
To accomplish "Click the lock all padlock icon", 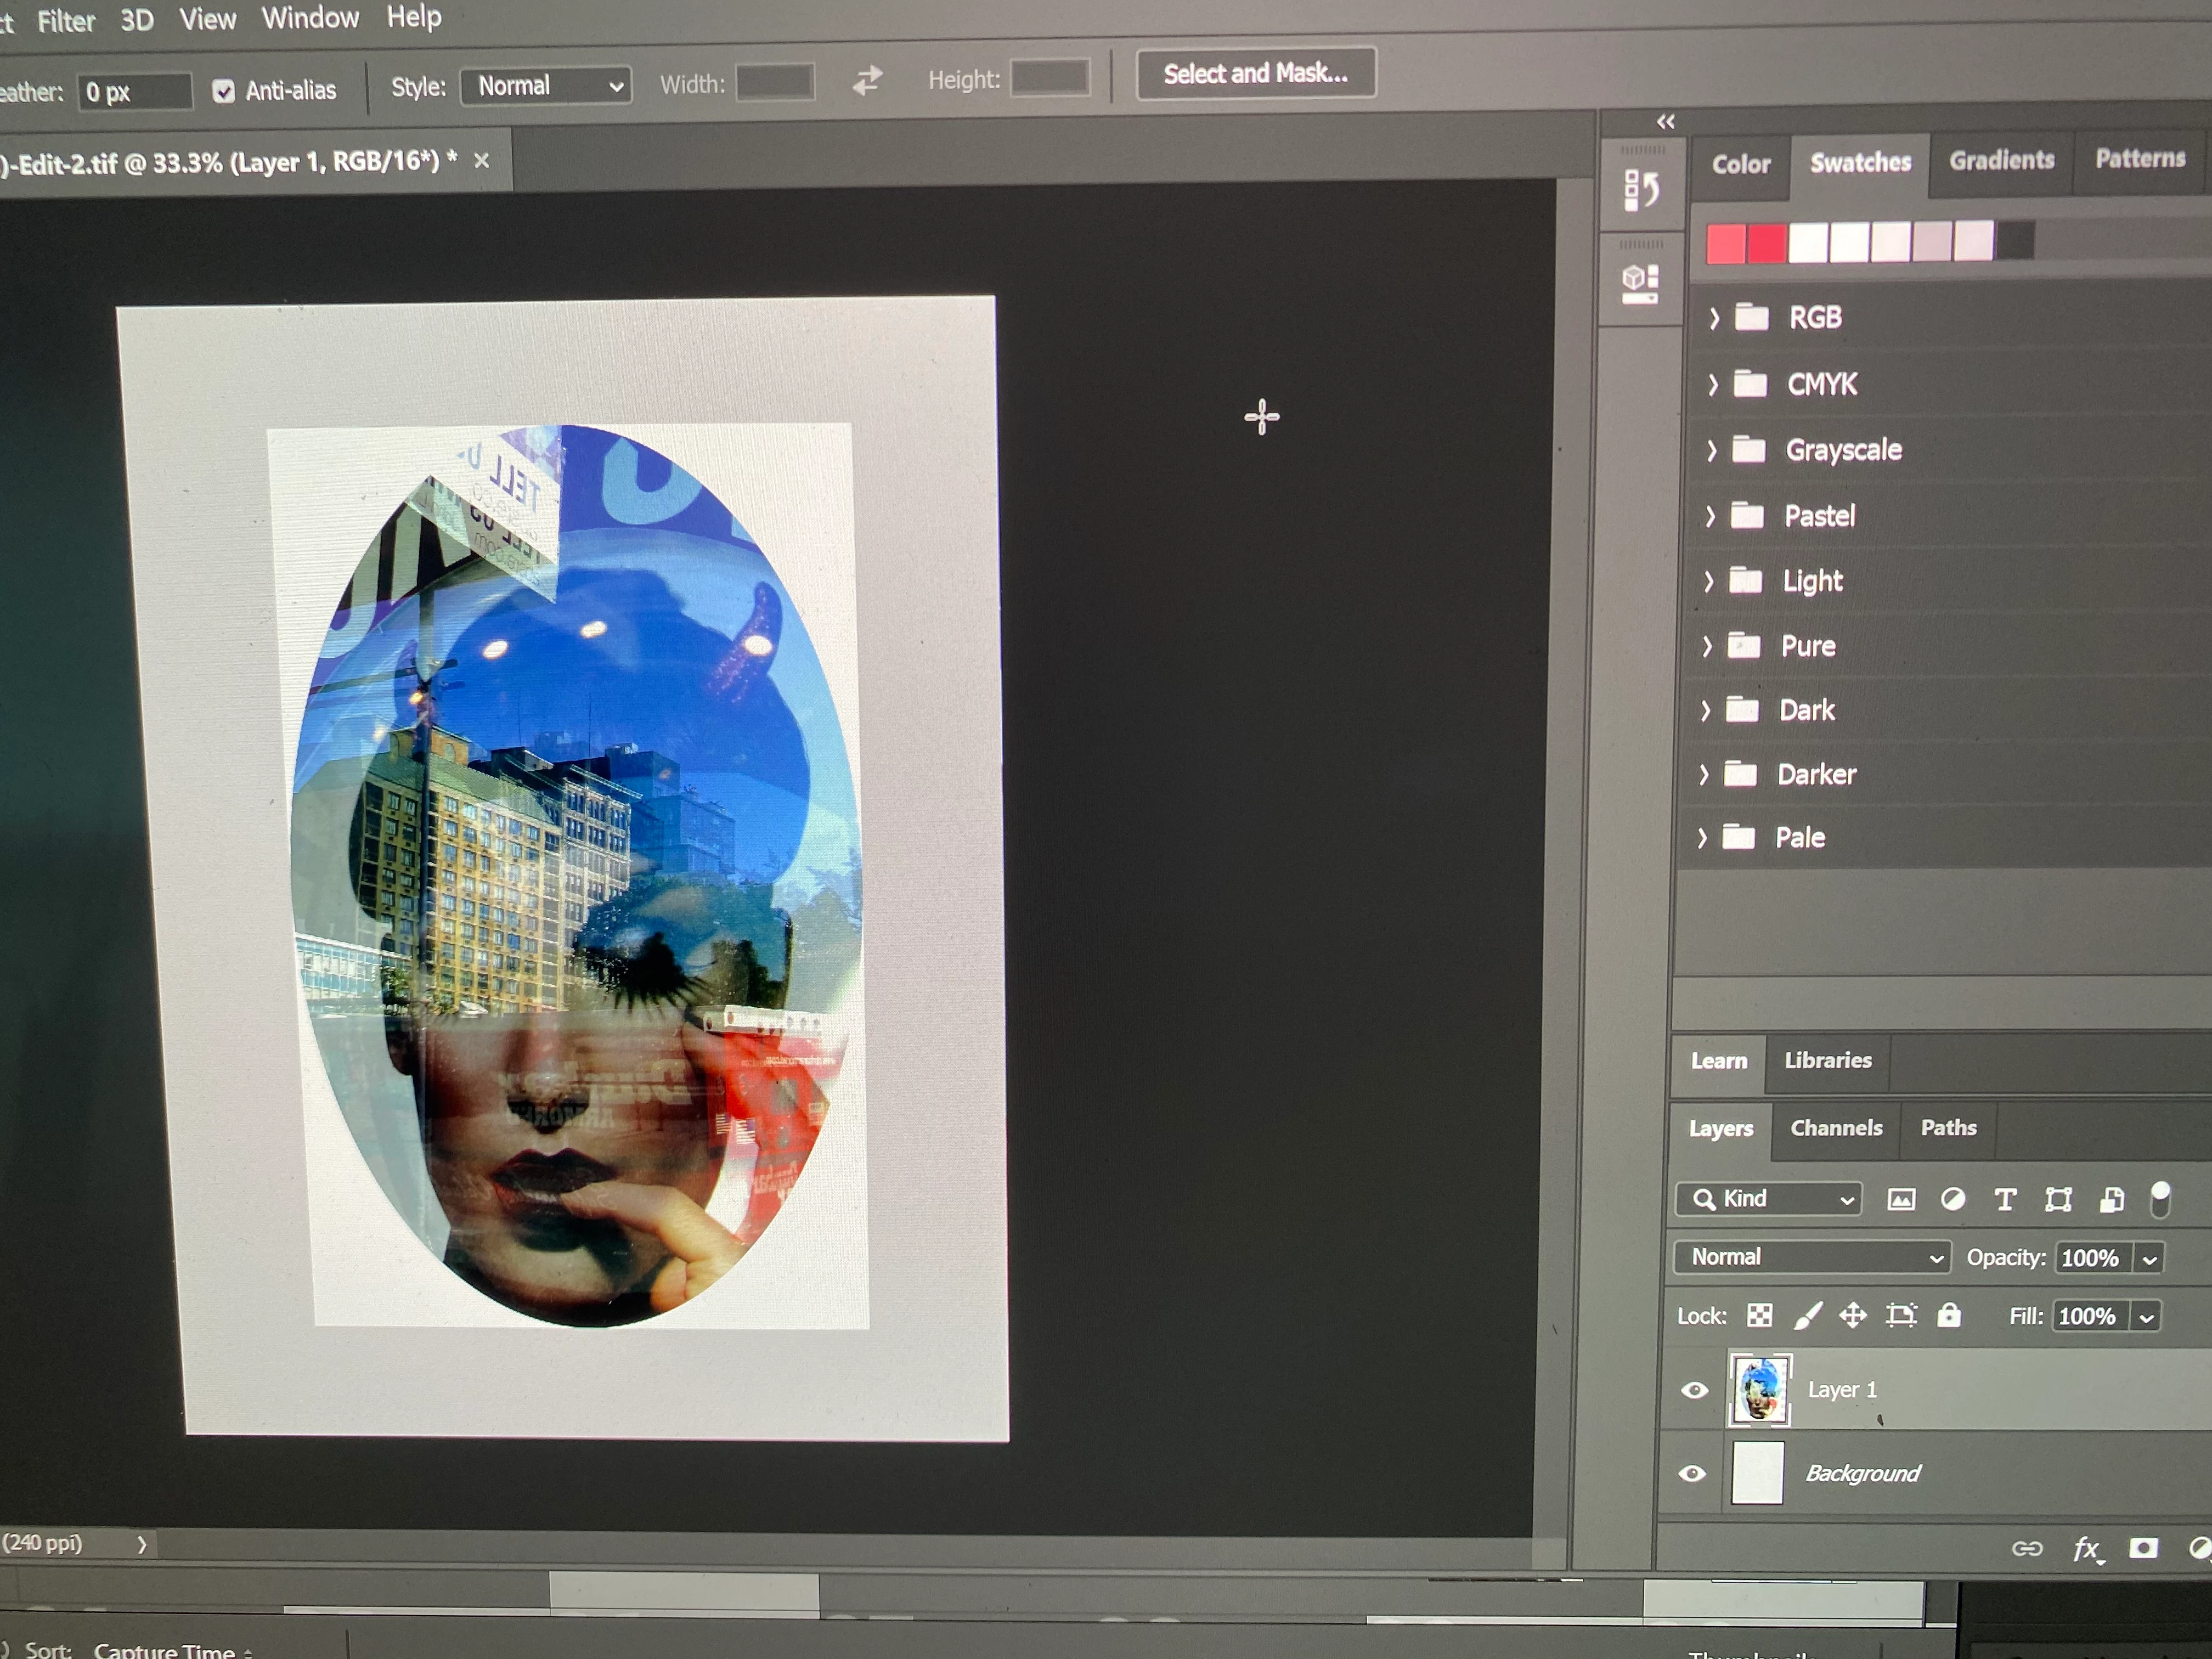I will point(1948,1315).
